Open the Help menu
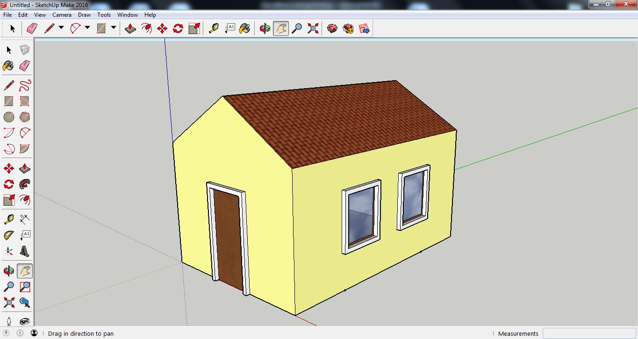 tap(150, 15)
